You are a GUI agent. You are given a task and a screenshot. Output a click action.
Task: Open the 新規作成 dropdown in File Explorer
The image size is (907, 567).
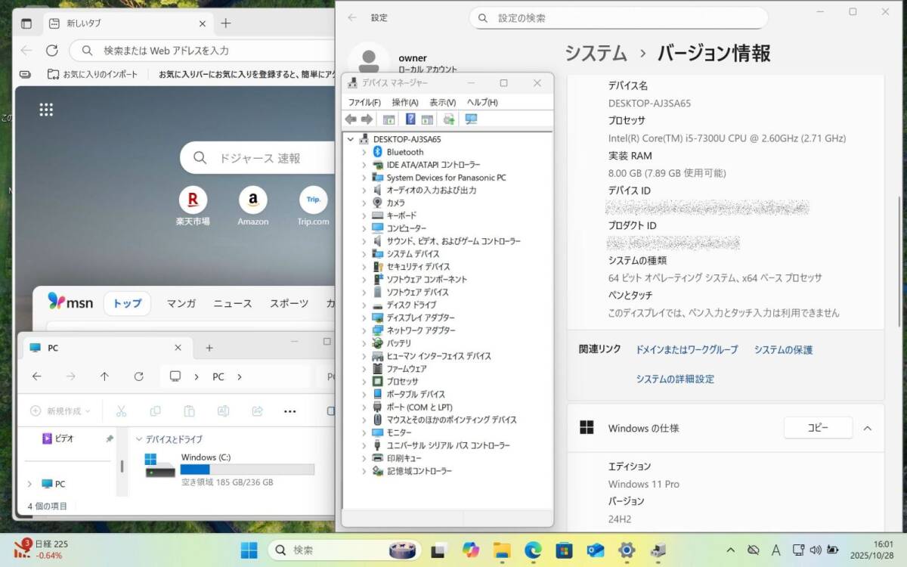[x=60, y=411]
